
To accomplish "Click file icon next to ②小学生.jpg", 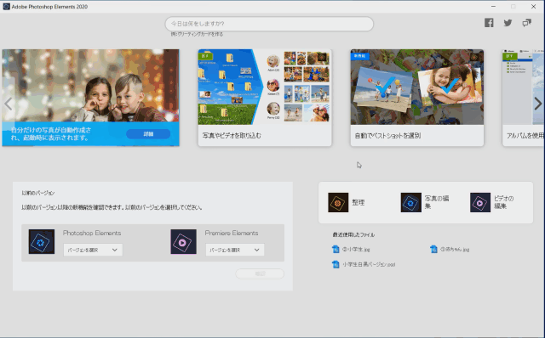I will 336,249.
